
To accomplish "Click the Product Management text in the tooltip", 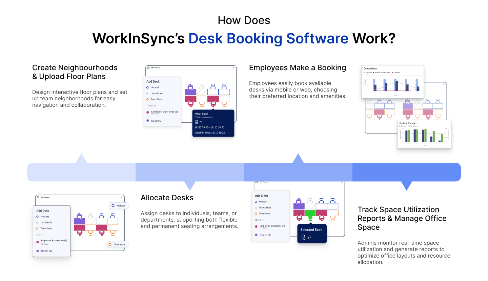I will point(204,117).
